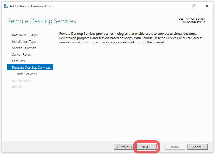Go back with the Previous button

[x=124, y=147]
